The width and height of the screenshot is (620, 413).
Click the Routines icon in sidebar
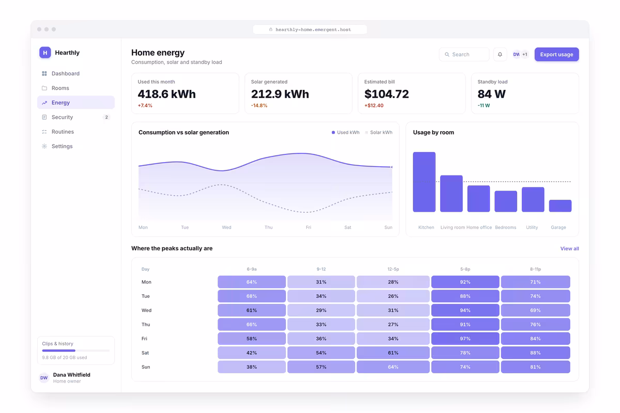(x=44, y=132)
